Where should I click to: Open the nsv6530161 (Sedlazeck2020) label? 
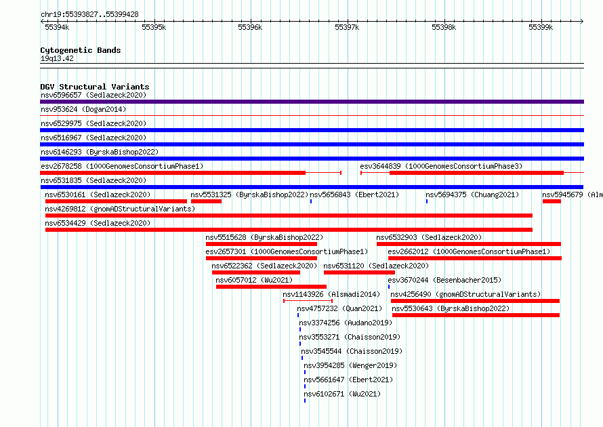[x=98, y=195]
